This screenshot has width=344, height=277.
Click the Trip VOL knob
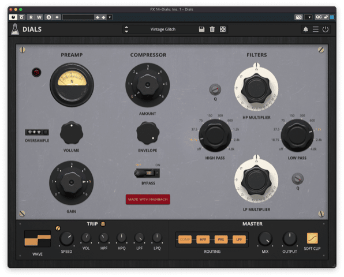point(86,238)
